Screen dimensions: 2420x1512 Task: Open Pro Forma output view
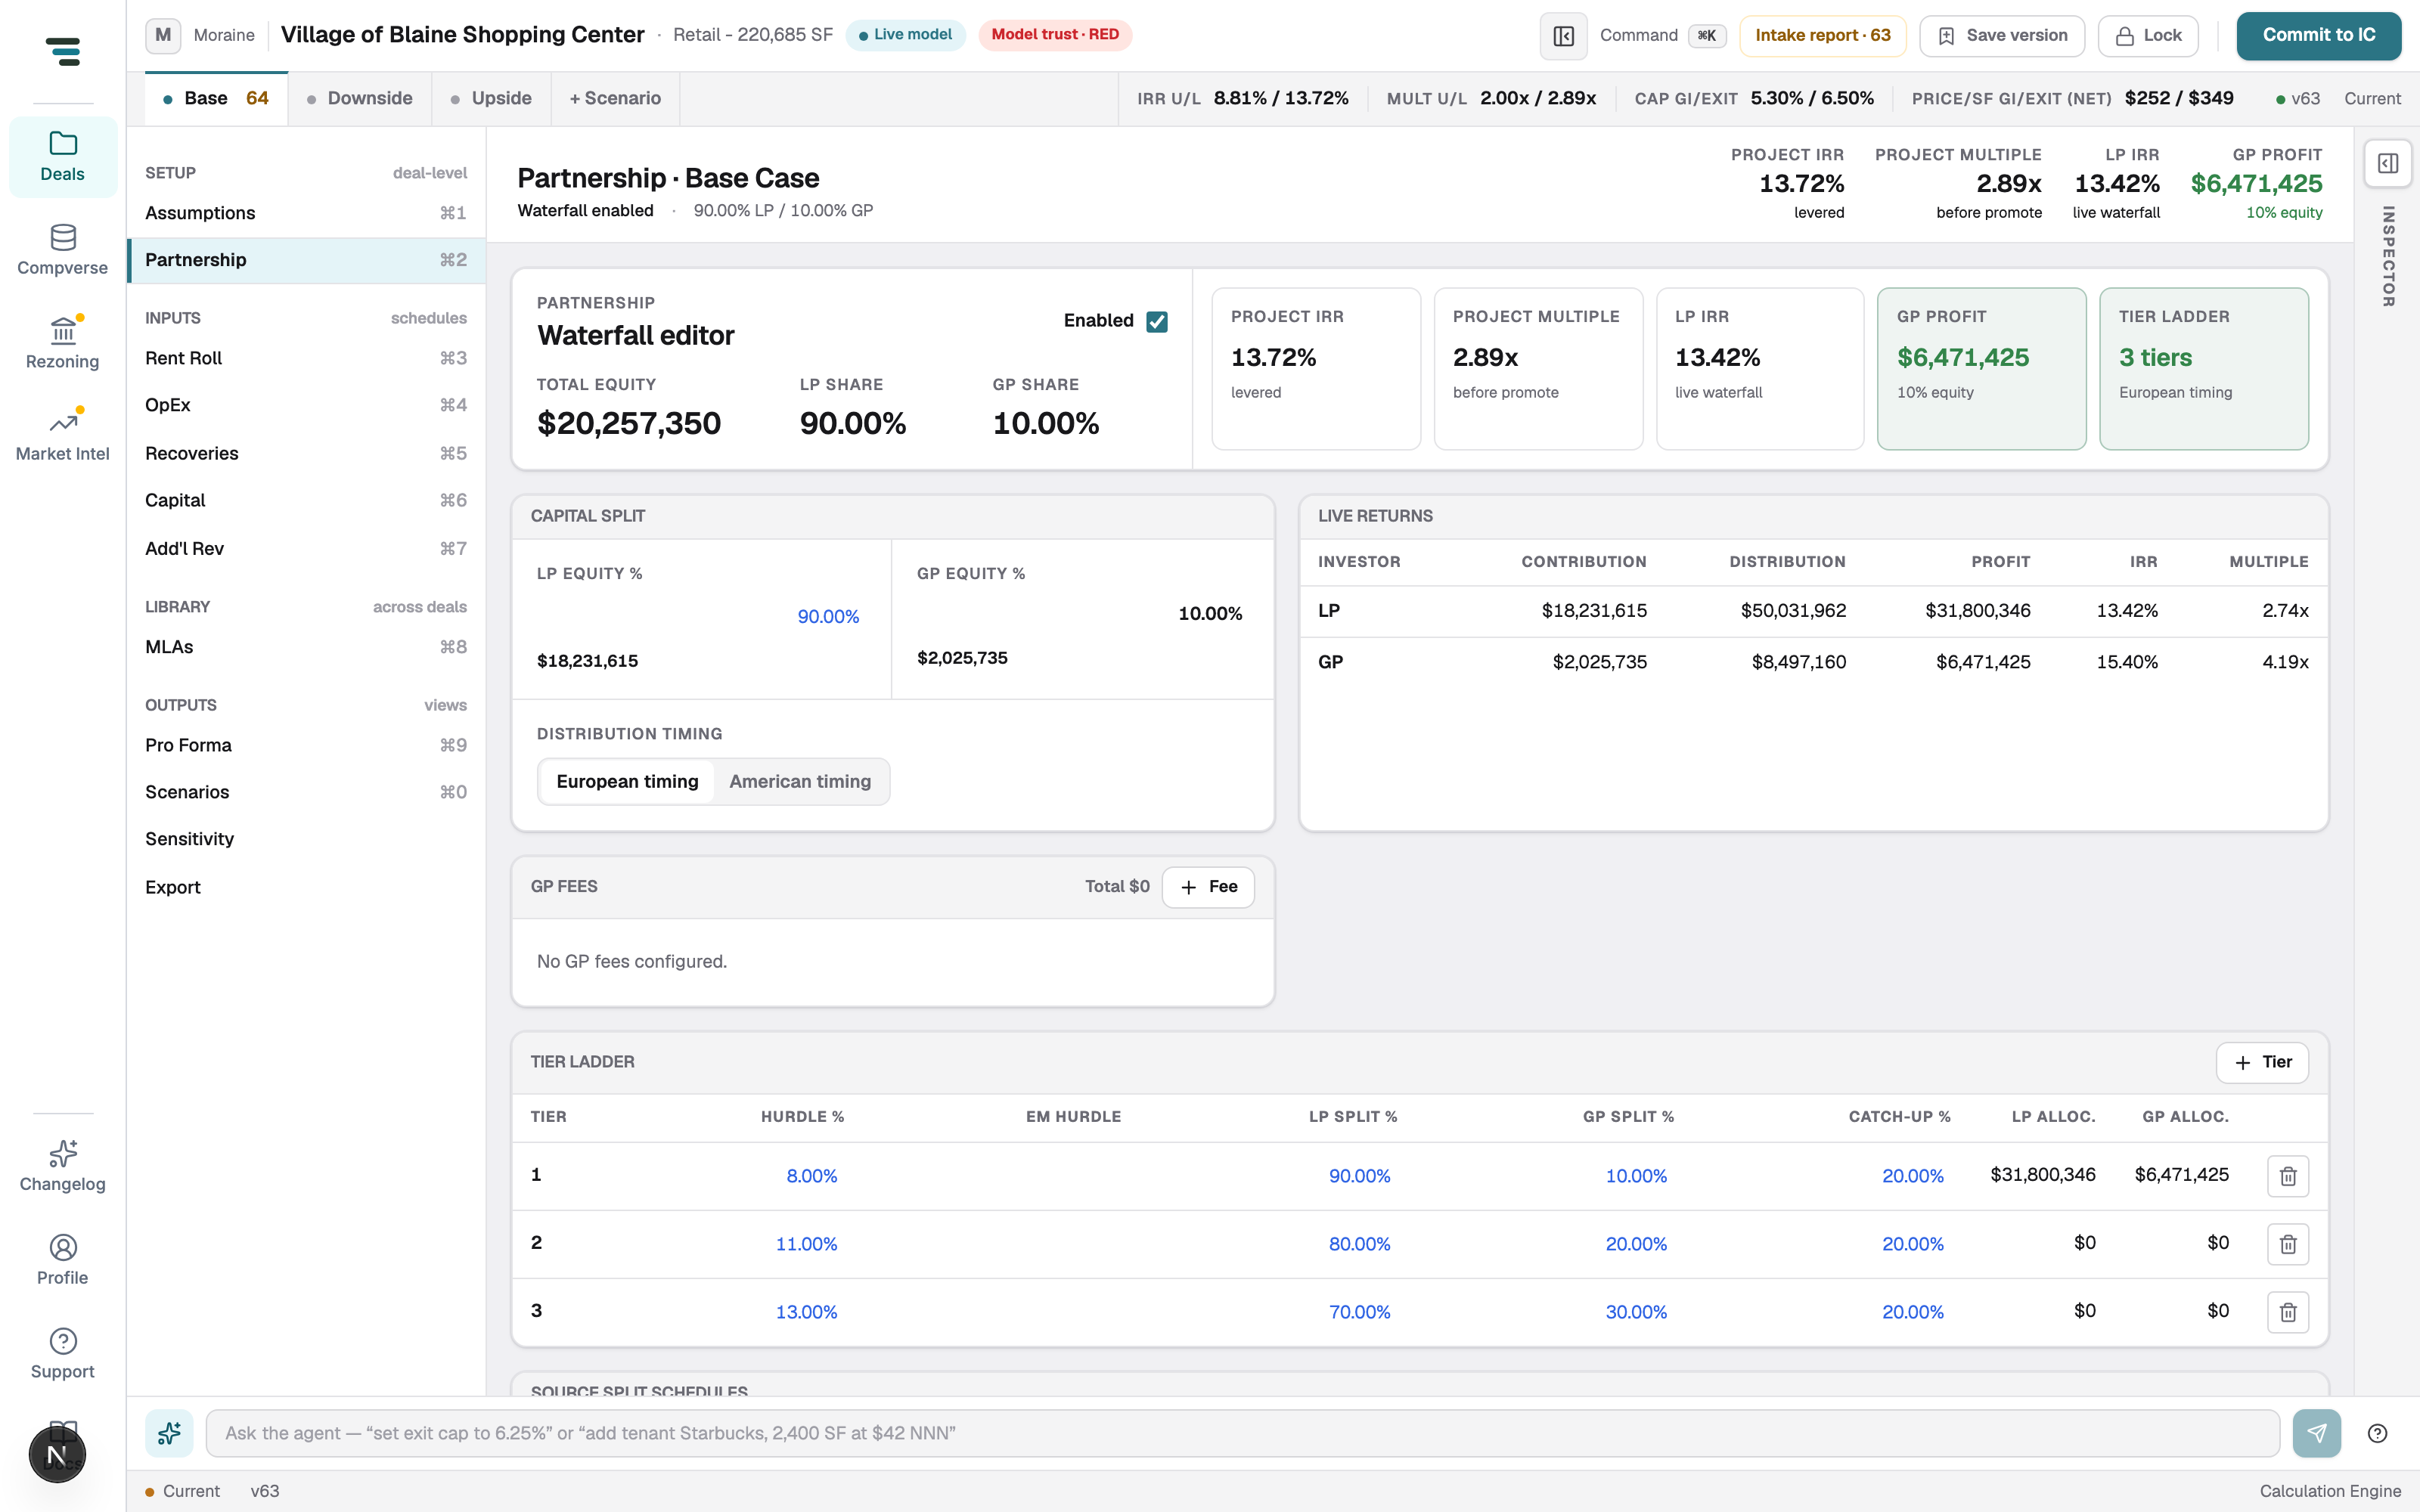pos(306,745)
